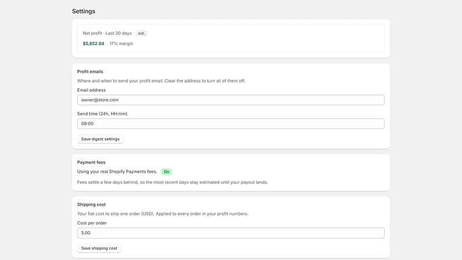
Task: Click the Settings page heading
Action: [x=84, y=11]
